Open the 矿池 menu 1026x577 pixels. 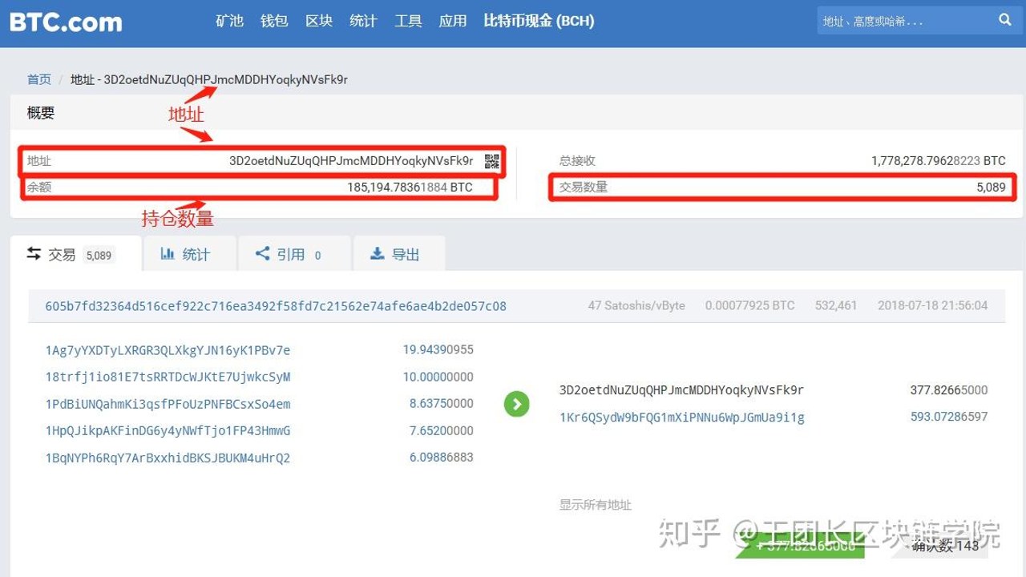[229, 21]
